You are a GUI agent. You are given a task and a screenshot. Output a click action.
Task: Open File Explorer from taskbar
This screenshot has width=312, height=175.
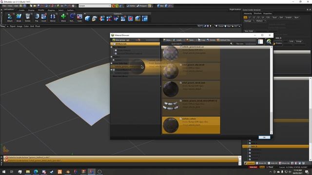[x=28, y=172]
